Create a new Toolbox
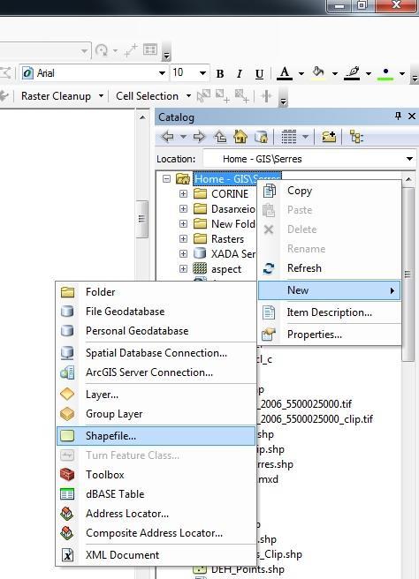 pyautogui.click(x=156, y=475)
